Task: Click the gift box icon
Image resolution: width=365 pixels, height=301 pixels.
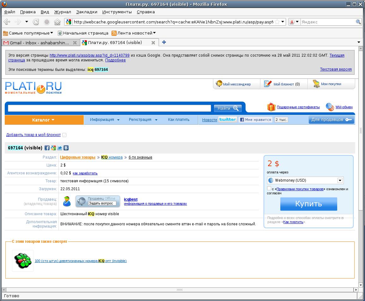Action: click(x=271, y=107)
